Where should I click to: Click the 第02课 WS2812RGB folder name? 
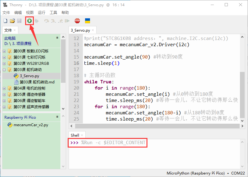point(31,64)
